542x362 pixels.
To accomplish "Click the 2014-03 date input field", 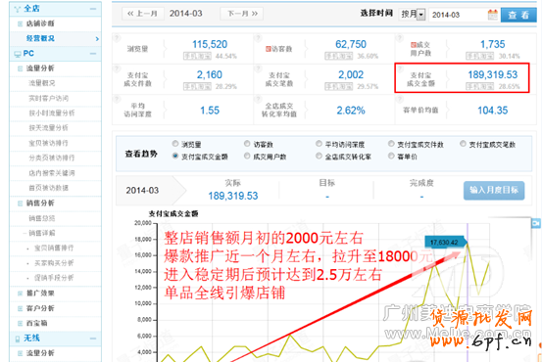I will (458, 15).
